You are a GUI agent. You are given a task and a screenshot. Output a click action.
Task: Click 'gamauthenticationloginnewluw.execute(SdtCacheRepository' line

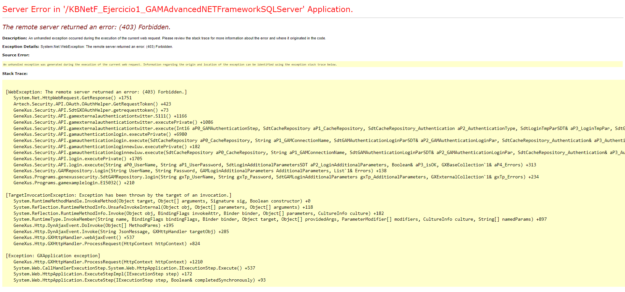(319, 152)
